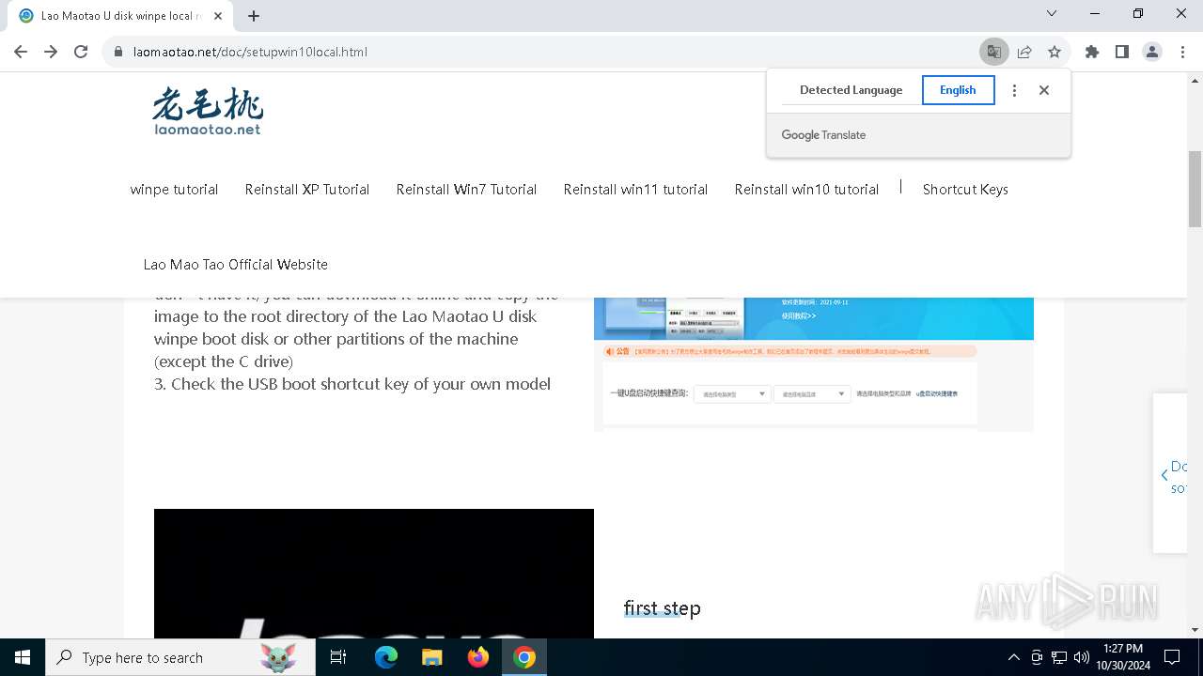Open the winpe tutorial menu item

pyautogui.click(x=175, y=190)
